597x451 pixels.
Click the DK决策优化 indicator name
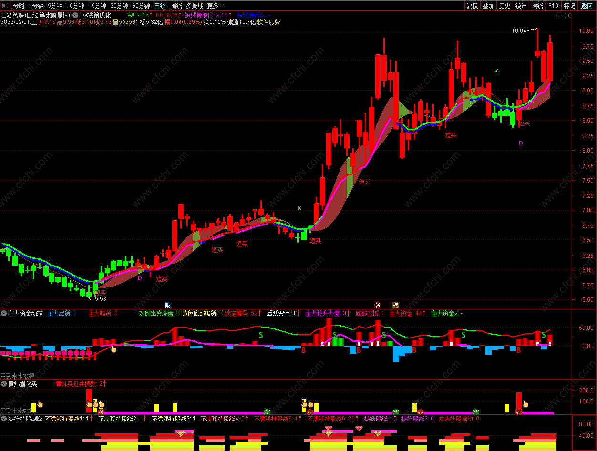pos(95,15)
